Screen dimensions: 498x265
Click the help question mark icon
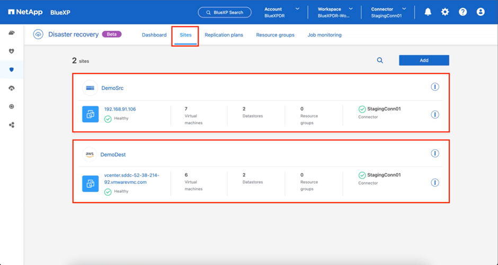(x=463, y=12)
